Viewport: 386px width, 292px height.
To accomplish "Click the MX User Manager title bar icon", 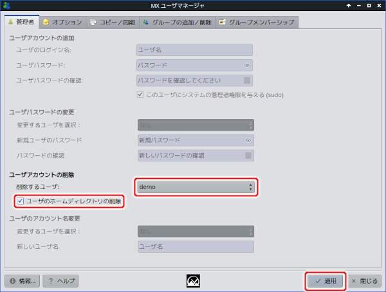I will coord(6,5).
